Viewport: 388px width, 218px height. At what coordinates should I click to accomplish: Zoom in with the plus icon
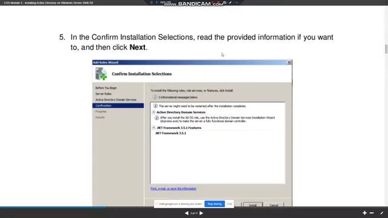(364, 213)
